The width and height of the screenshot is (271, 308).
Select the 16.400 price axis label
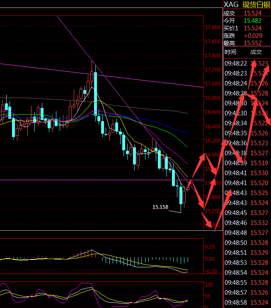[x=213, y=127]
